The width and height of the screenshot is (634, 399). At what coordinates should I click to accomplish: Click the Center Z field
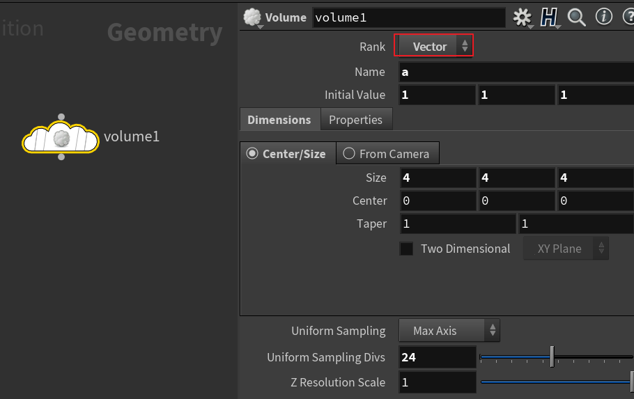(596, 201)
